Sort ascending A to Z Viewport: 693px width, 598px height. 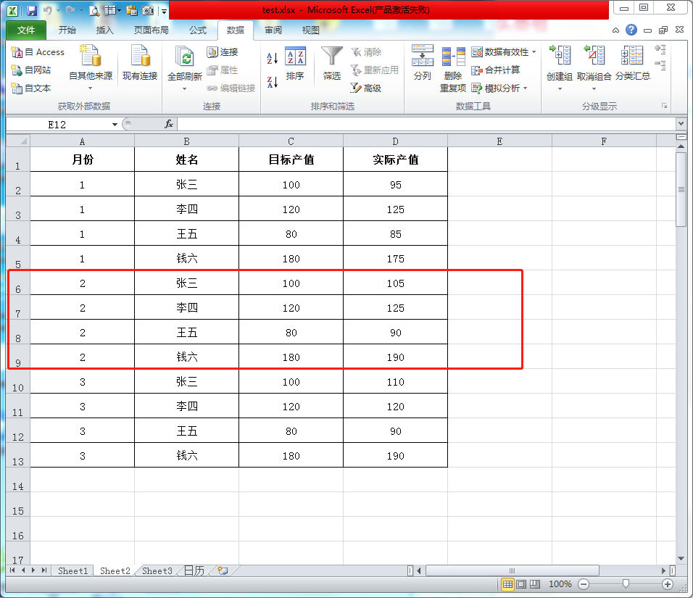tap(273, 58)
